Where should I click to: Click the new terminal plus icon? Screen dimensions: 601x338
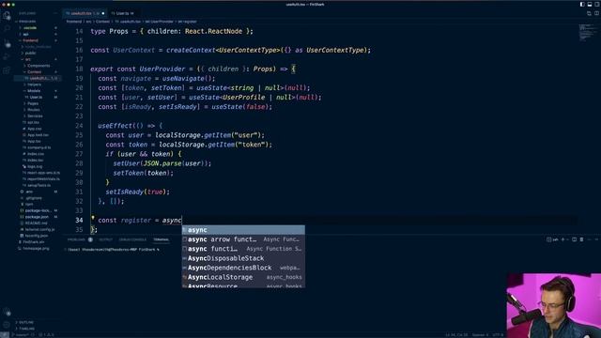coord(562,239)
